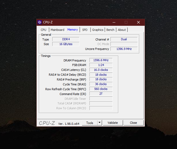This screenshot has height=149, width=177.
Task: Click the empty DRAM Idle Timer field
Action: [x=101, y=99]
